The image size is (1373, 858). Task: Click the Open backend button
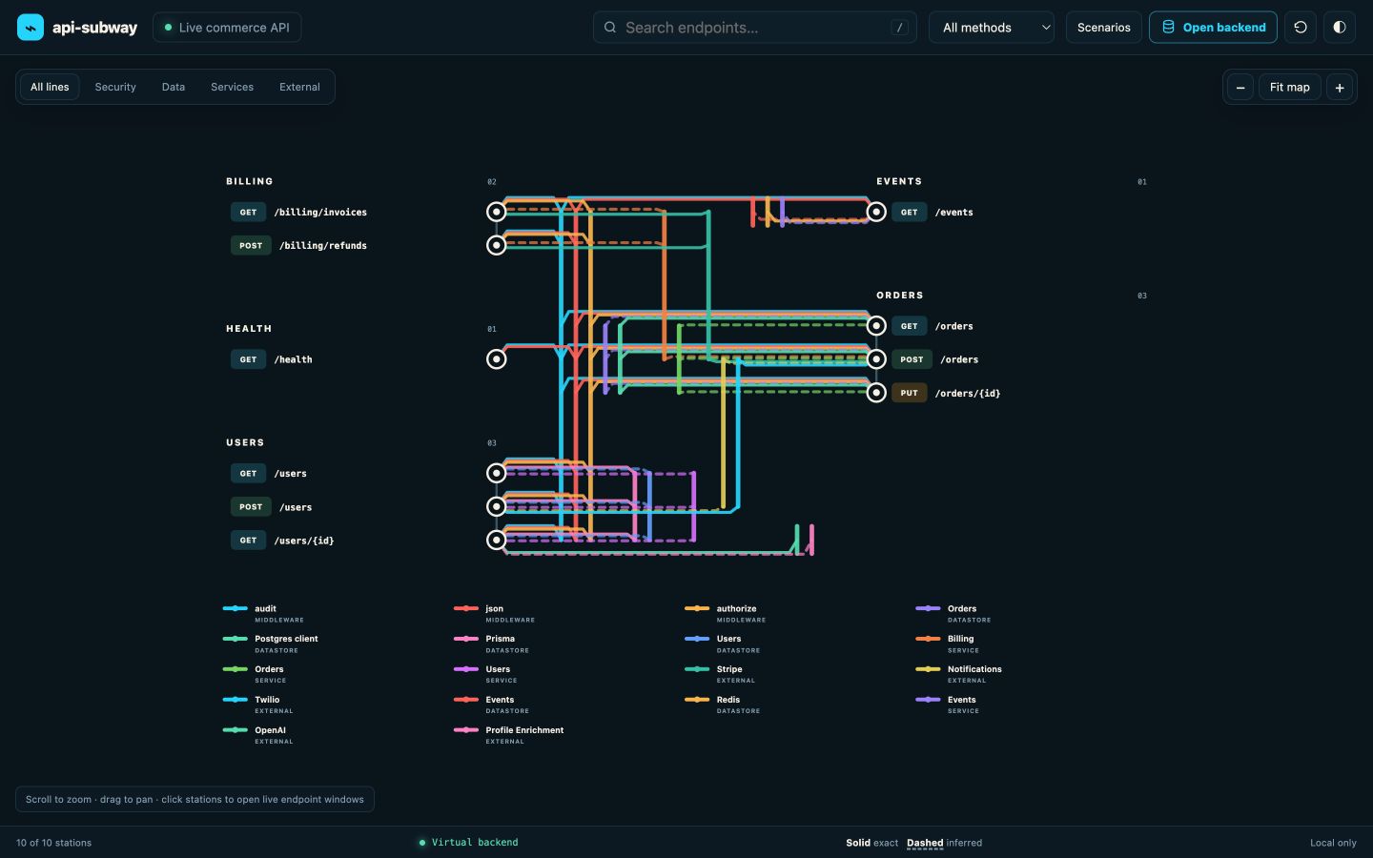pyautogui.click(x=1213, y=27)
